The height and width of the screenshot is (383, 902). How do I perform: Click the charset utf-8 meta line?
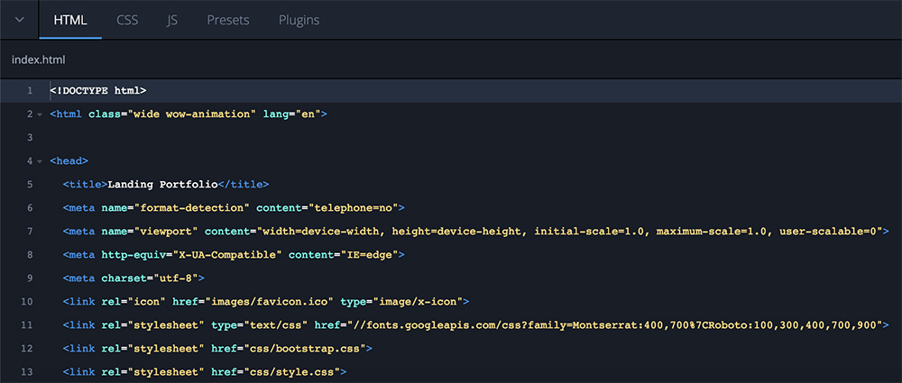pos(133,278)
